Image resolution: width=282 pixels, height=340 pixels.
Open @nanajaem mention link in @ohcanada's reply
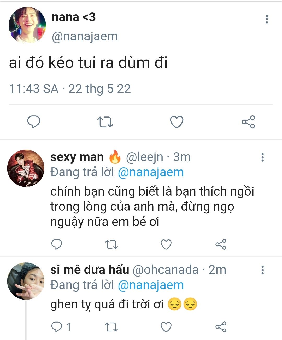151,285
